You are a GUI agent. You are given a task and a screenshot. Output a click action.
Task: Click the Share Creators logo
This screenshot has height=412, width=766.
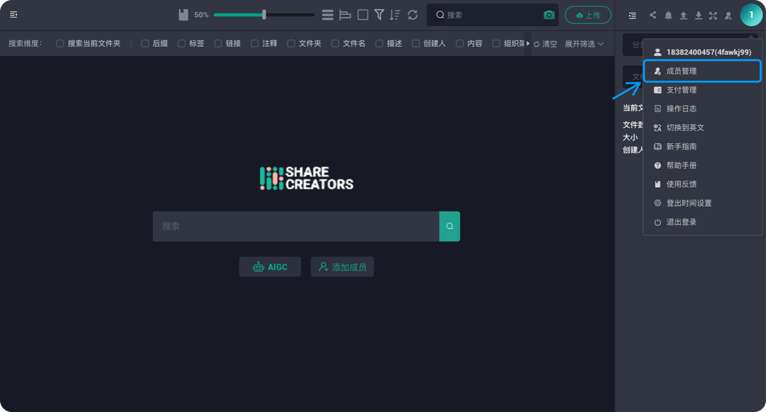coord(306,178)
